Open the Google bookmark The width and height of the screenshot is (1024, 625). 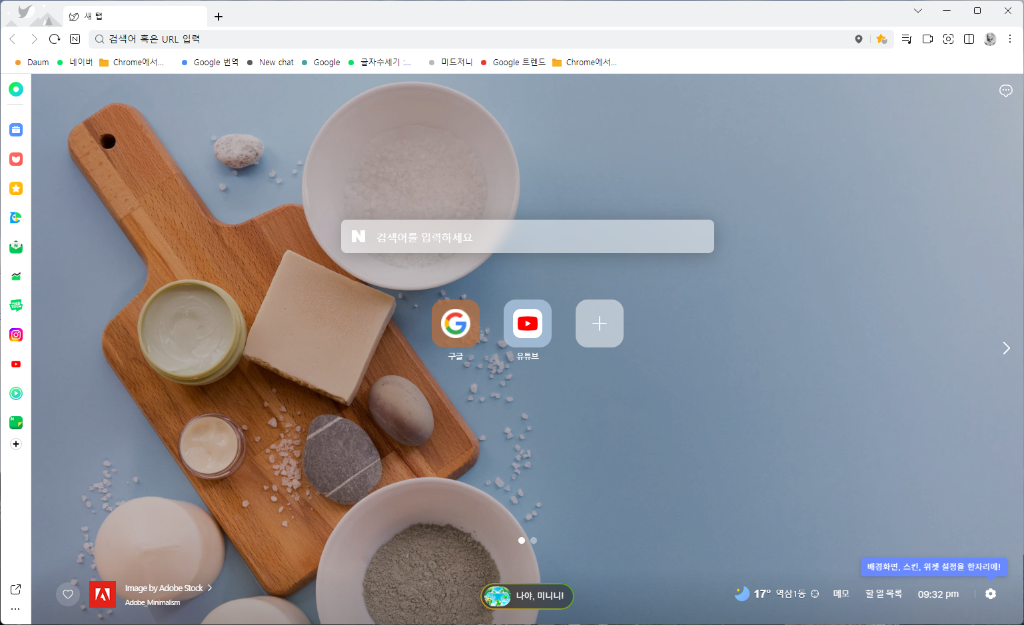pyautogui.click(x=320, y=62)
